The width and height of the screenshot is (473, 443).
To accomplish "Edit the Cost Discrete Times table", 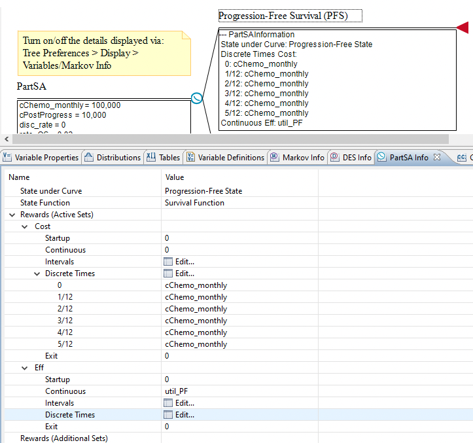I will coord(179,274).
